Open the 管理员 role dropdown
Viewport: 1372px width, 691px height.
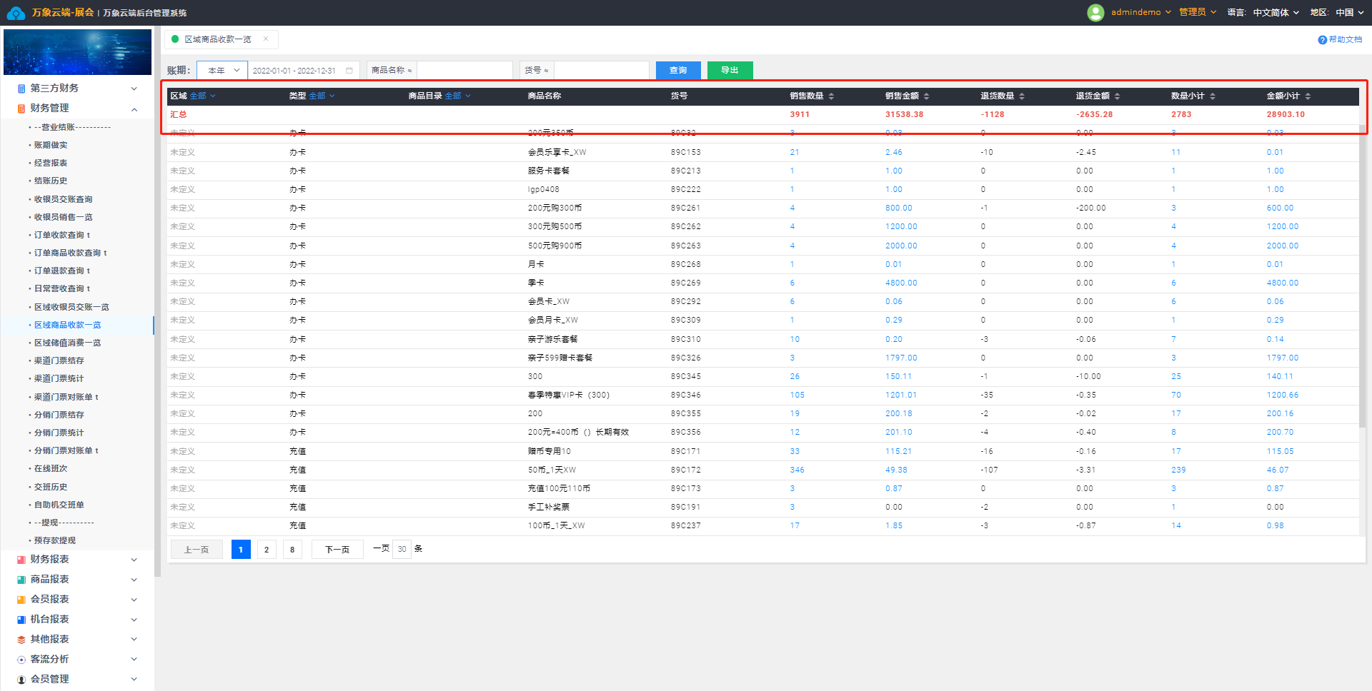pos(1198,12)
